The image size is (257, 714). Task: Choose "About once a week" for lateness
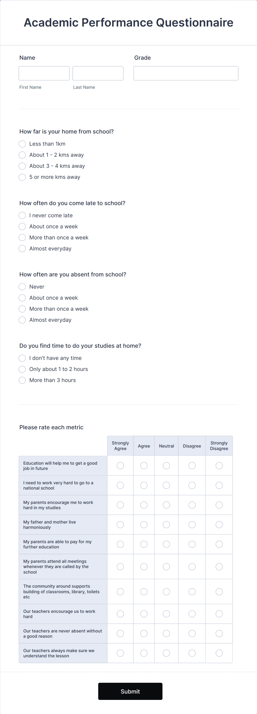pyautogui.click(x=22, y=226)
